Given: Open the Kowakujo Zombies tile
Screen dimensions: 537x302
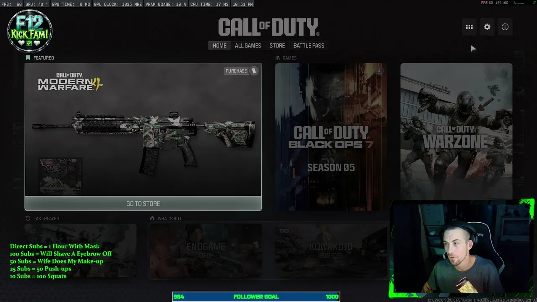Looking at the screenshot, I should [x=331, y=250].
